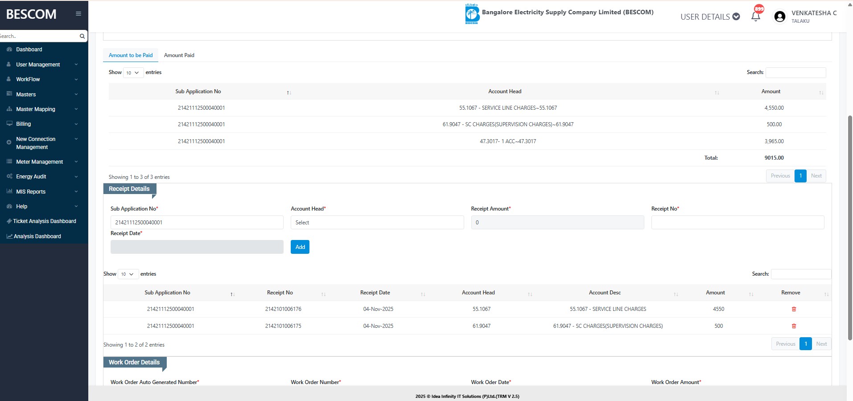Image resolution: width=853 pixels, height=401 pixels.
Task: Click page 1 in receipts table pagination
Action: (806, 344)
